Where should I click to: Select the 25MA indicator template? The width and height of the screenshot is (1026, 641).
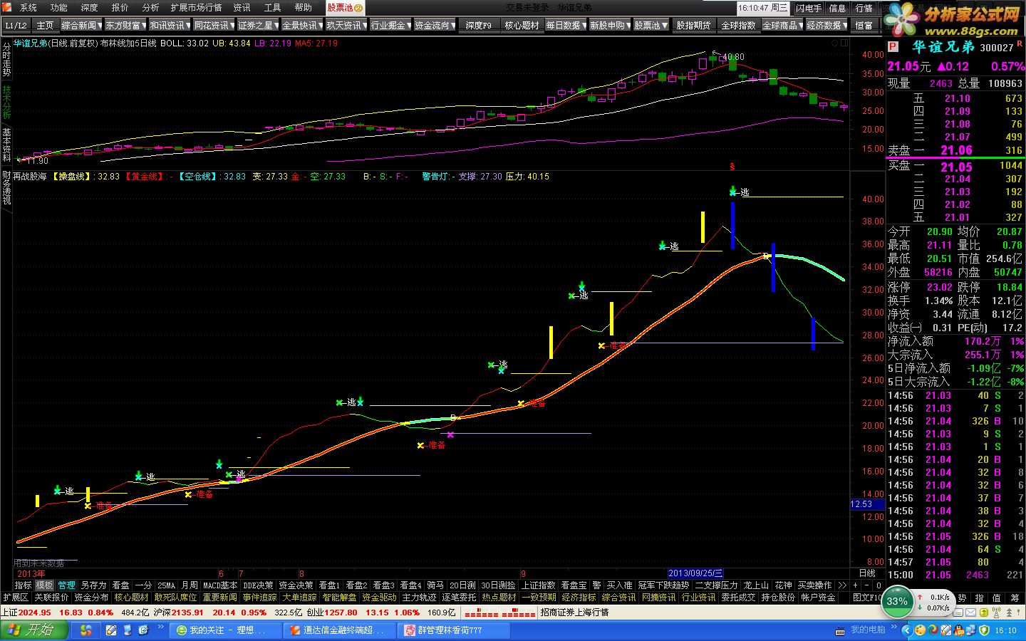click(x=166, y=585)
